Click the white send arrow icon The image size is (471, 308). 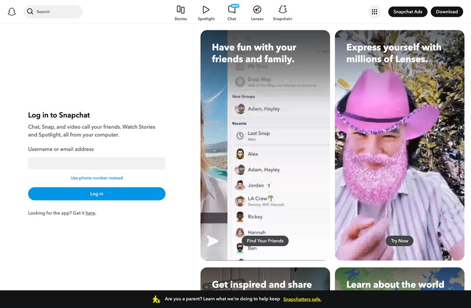point(212,241)
